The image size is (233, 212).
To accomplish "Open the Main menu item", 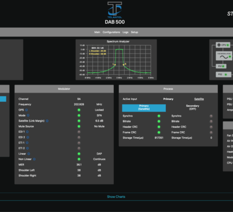I will pos(97,32).
